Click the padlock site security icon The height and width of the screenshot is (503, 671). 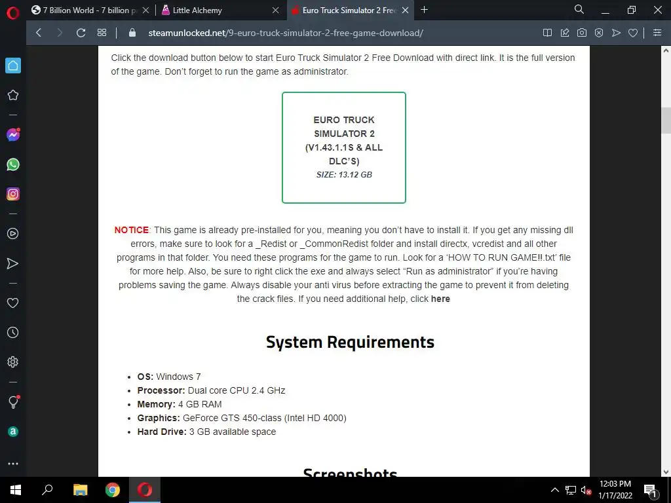point(132,33)
